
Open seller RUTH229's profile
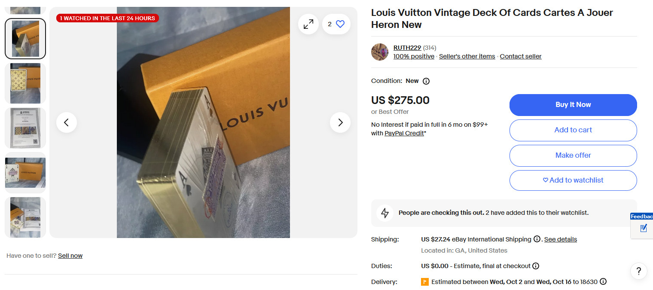[407, 48]
